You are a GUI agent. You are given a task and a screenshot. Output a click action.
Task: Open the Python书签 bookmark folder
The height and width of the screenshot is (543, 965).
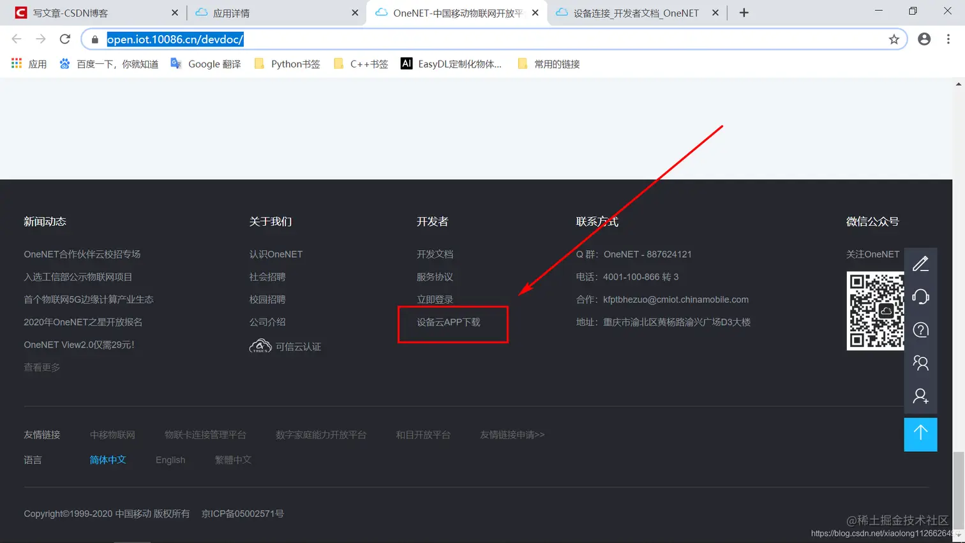pos(287,64)
